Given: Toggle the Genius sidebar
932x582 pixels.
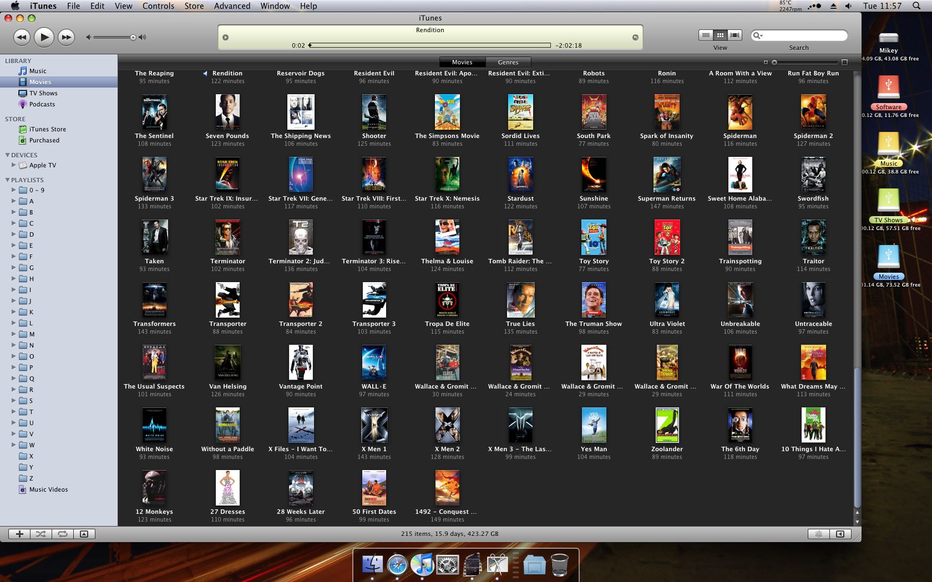Looking at the screenshot, I should pyautogui.click(x=840, y=534).
